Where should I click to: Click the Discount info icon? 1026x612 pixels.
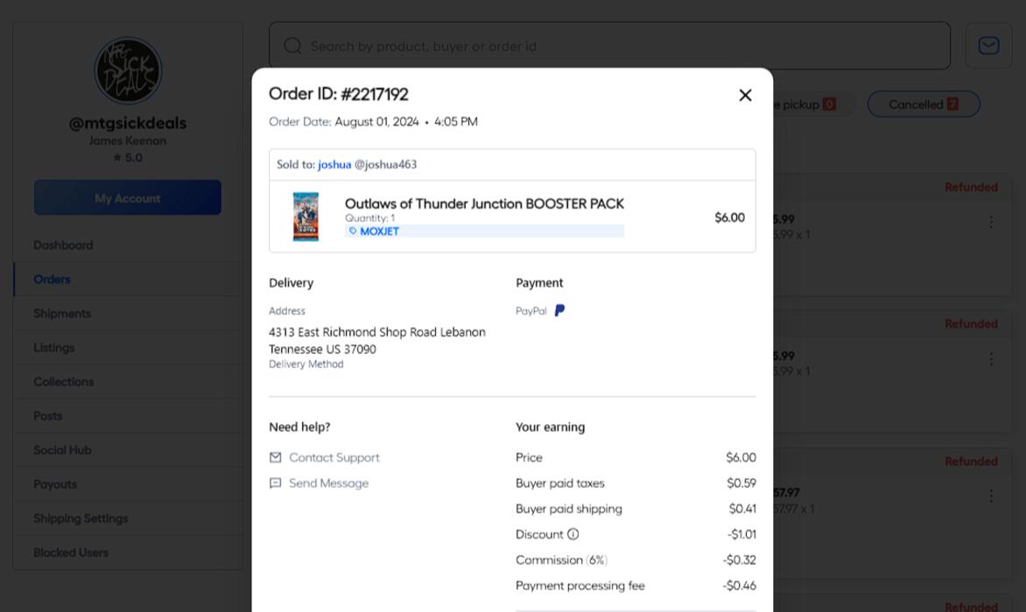click(573, 534)
